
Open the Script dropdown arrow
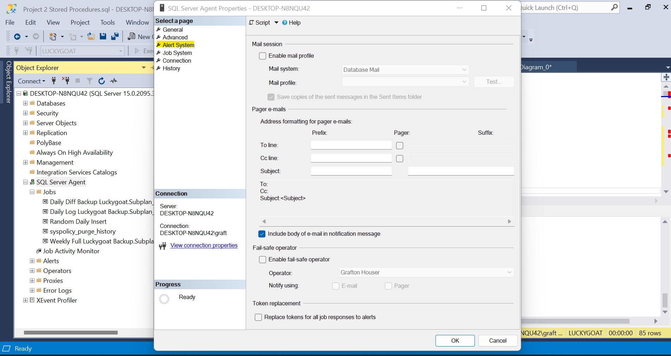click(x=276, y=23)
